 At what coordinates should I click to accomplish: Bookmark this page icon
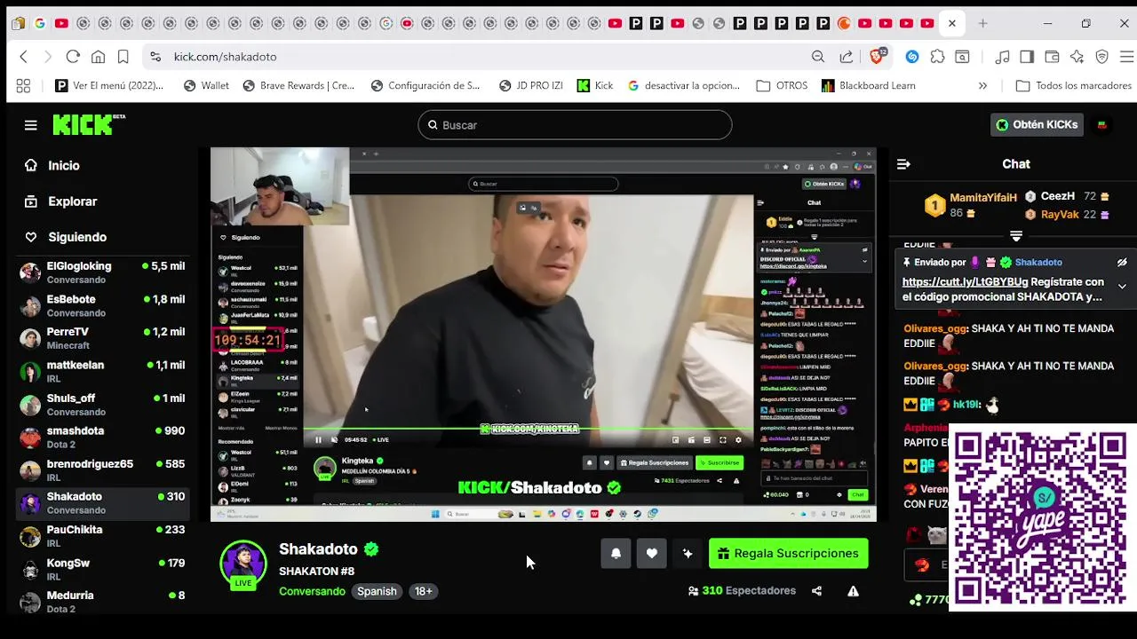pos(123,57)
